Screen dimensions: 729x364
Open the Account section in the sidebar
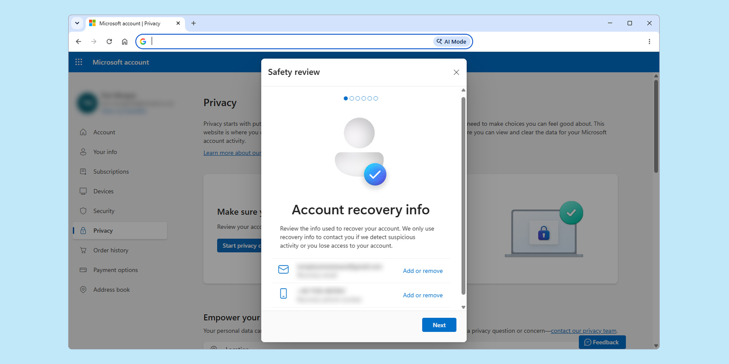[x=120, y=132]
